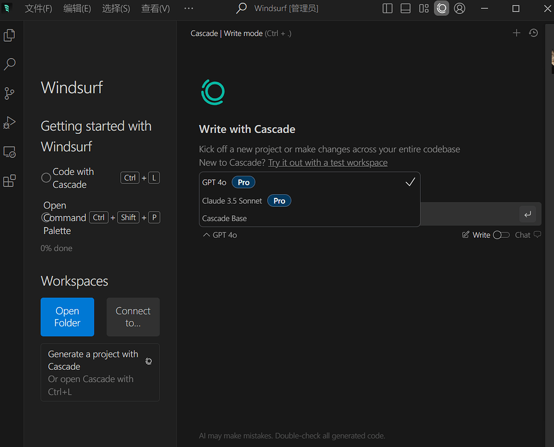The image size is (554, 447).
Task: Click the Pro badge beside Claude 3.5 Sonnet
Action: click(x=279, y=201)
